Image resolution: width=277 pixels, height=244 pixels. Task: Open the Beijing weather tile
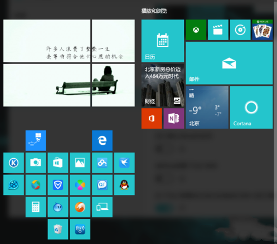[207, 108]
